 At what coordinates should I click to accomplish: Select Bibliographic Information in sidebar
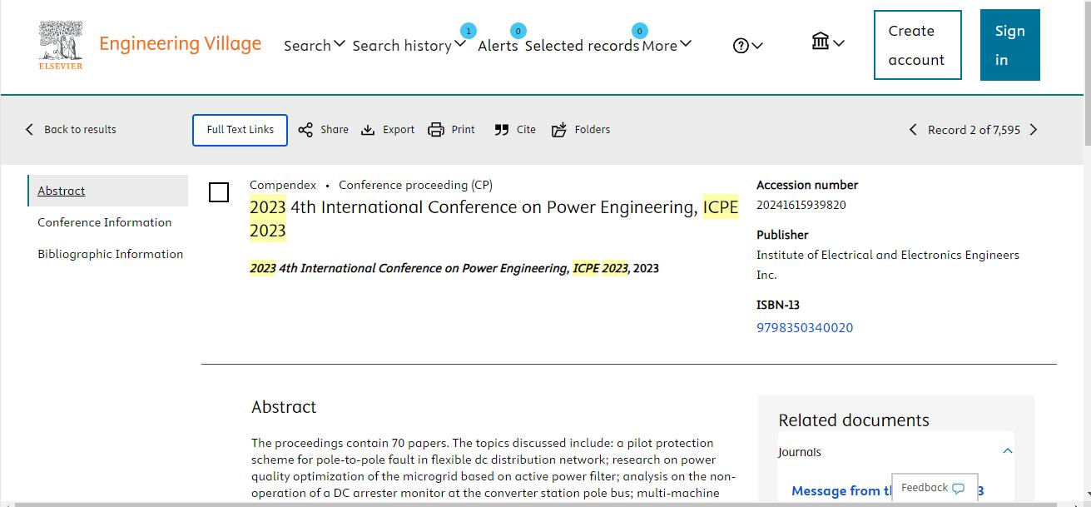pos(110,254)
